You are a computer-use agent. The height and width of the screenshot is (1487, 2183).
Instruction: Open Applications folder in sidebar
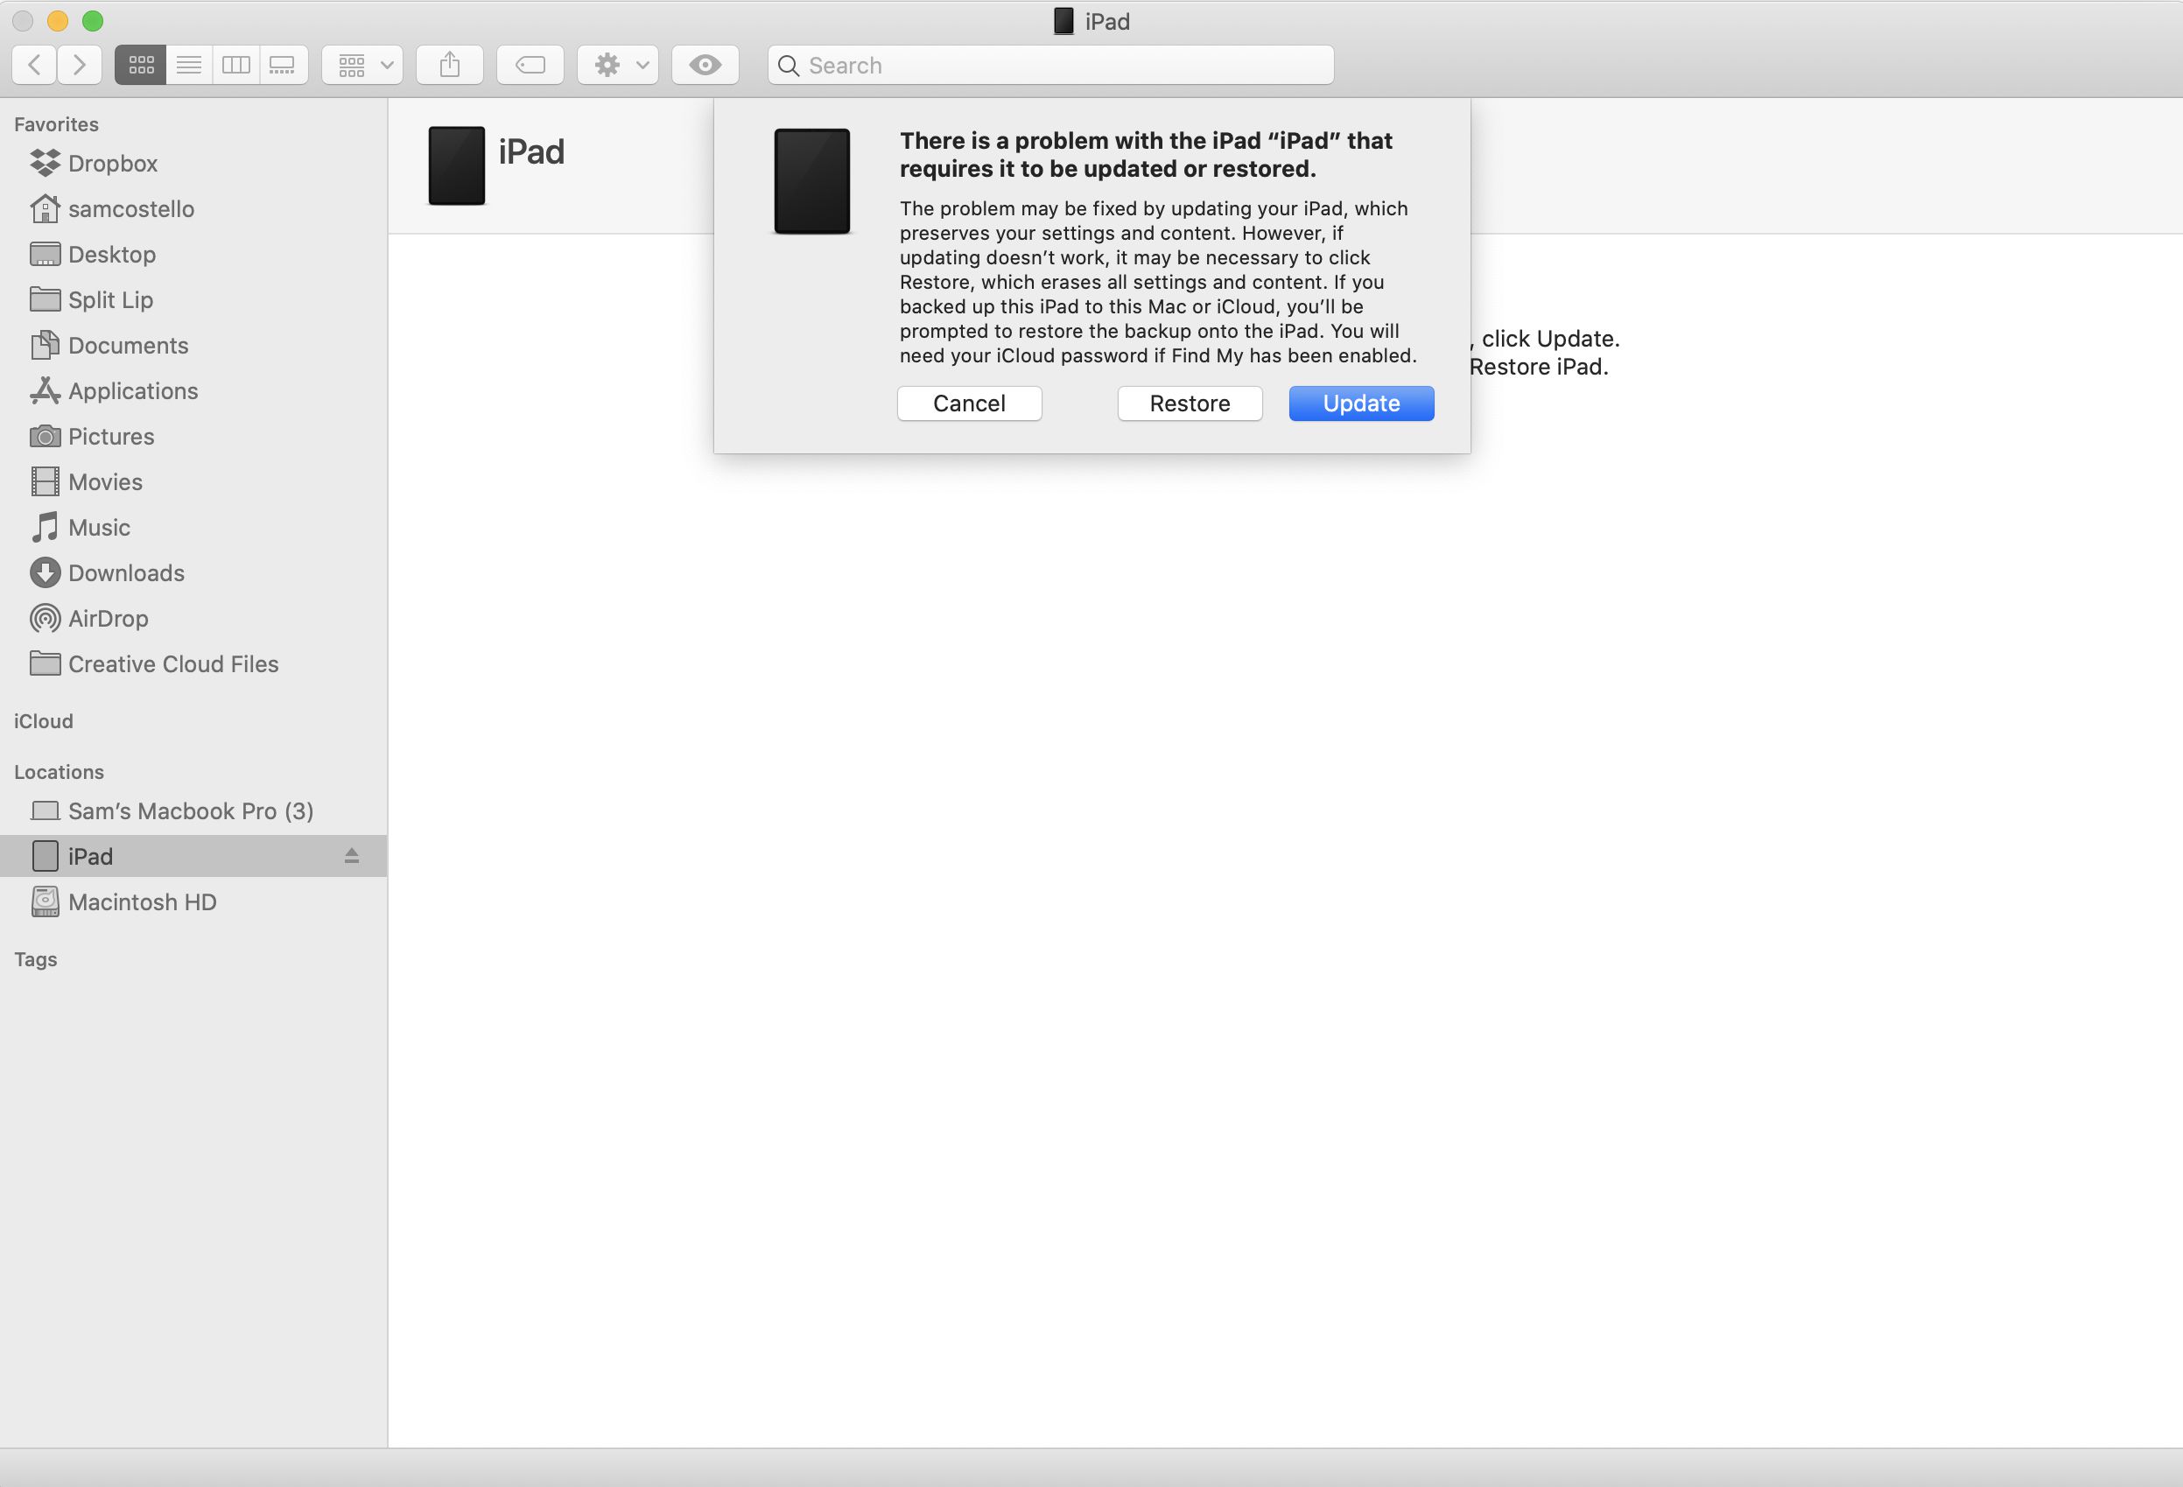tap(133, 389)
